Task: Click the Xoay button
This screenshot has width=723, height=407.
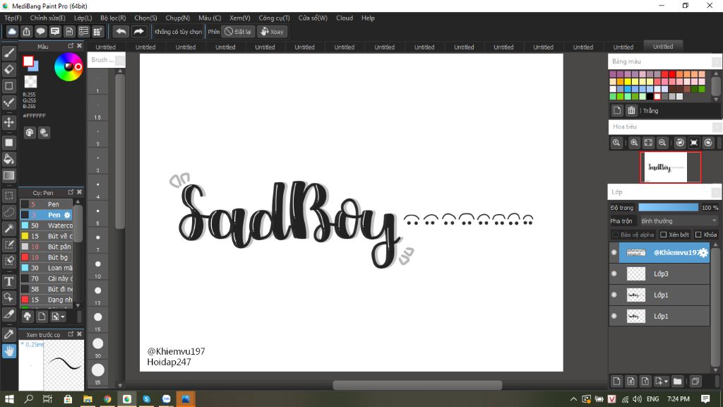Action: (272, 31)
